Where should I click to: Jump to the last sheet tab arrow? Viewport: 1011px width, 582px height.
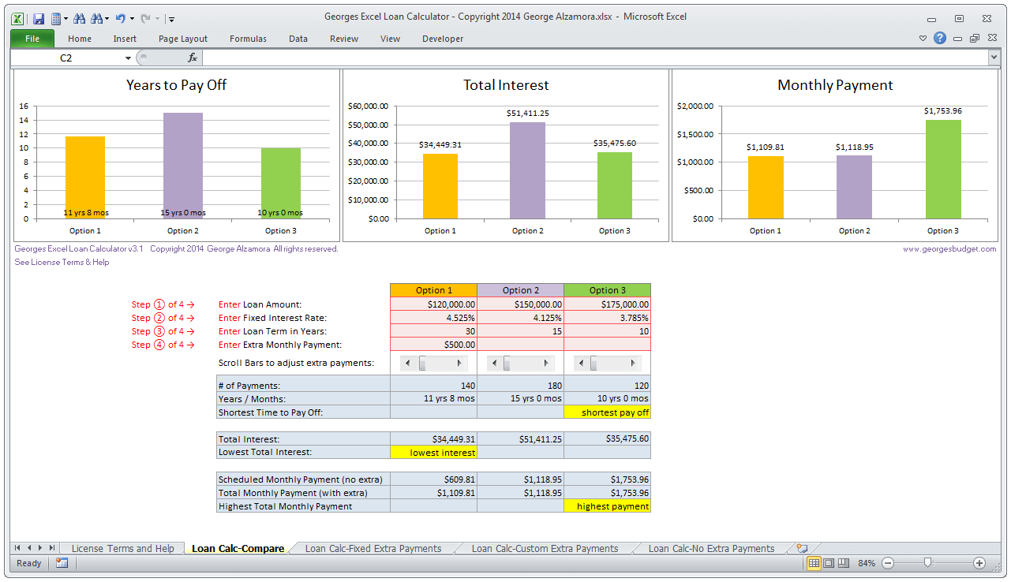52,548
